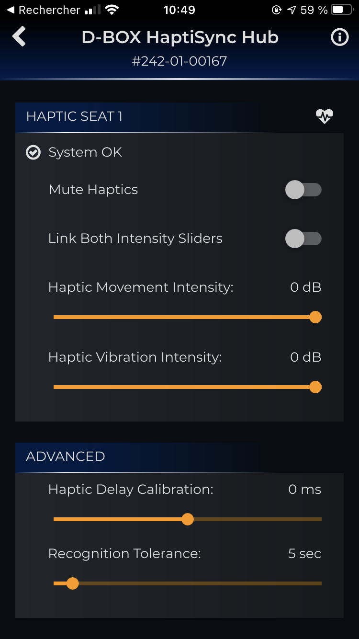Tap the location arrow icon in status bar
The width and height of the screenshot is (359, 639).
click(291, 9)
